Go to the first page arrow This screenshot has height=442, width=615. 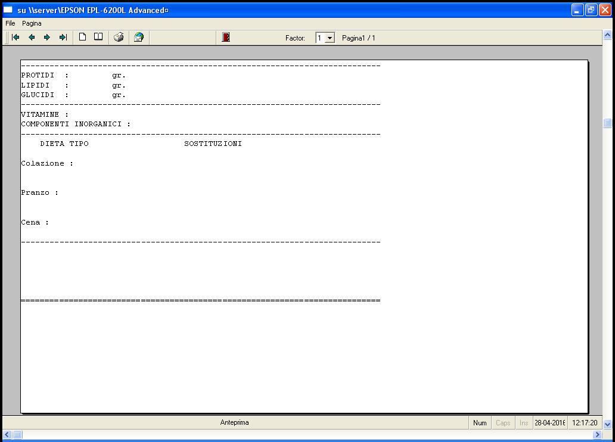tap(16, 38)
